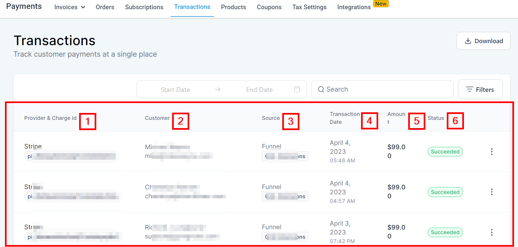Click the calendar icon in date range
The width and height of the screenshot is (518, 247).
pyautogui.click(x=297, y=90)
